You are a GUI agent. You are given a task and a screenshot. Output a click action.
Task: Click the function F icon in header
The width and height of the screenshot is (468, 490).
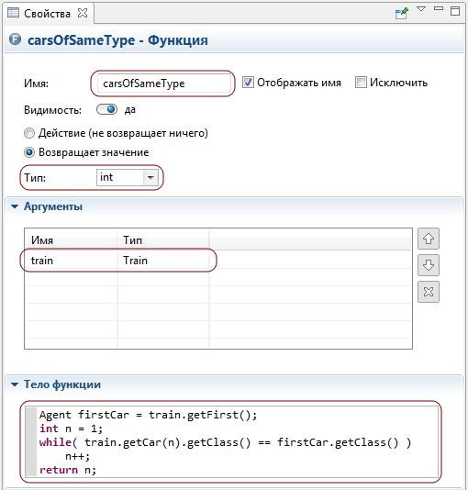point(15,39)
